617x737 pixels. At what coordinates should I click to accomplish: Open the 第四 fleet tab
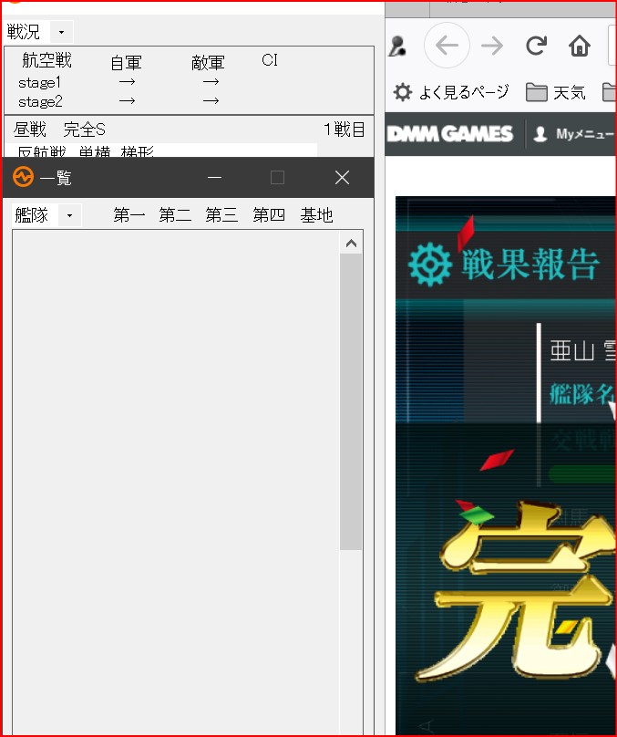pos(269,215)
